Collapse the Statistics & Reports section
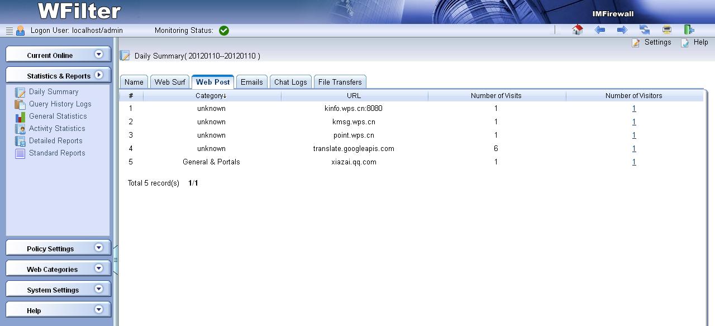The image size is (715, 326). 99,75
